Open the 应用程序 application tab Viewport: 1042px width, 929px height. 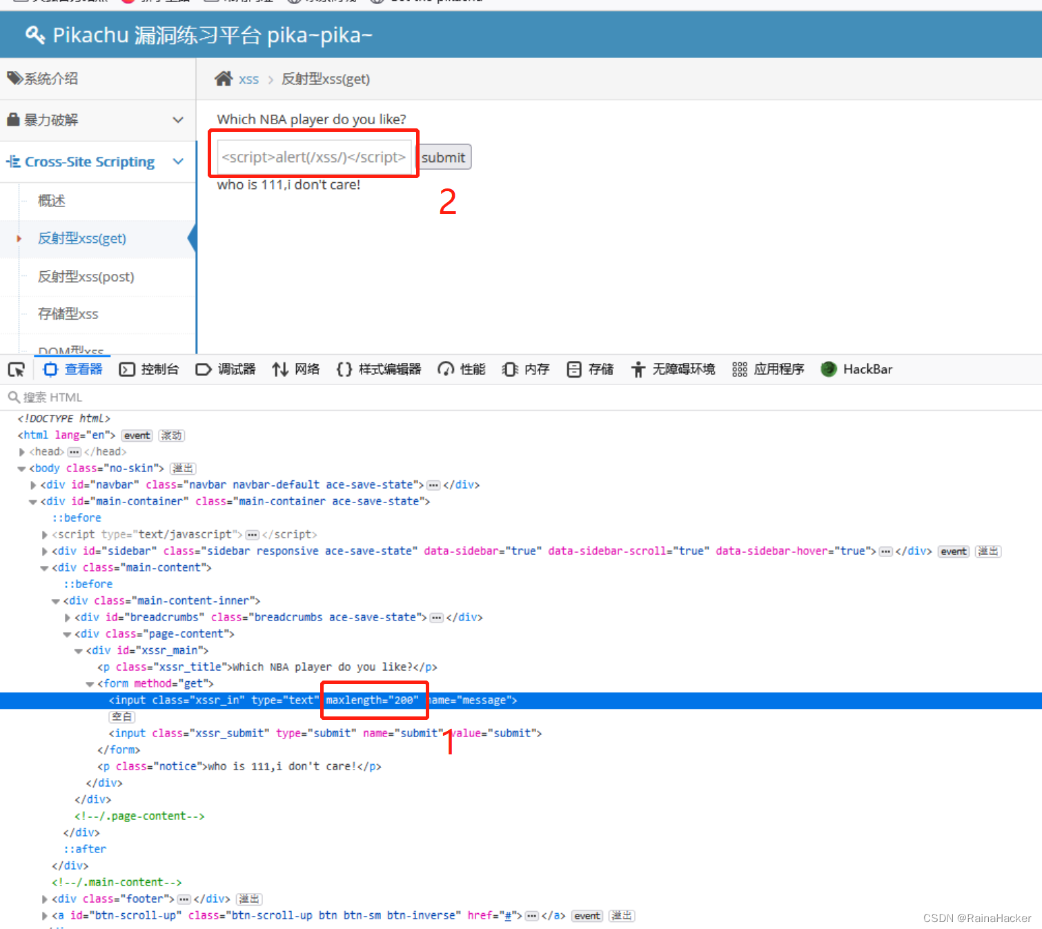[x=768, y=369]
